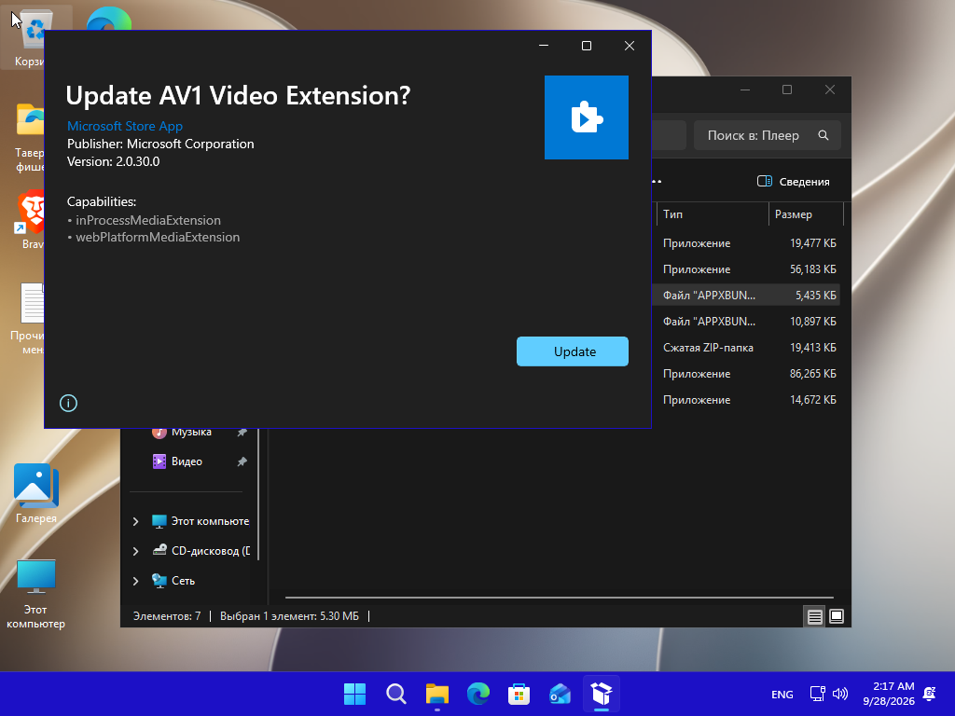955x716 pixels.
Task: Open Музыка in Explorer sidebar
Action: tap(191, 434)
